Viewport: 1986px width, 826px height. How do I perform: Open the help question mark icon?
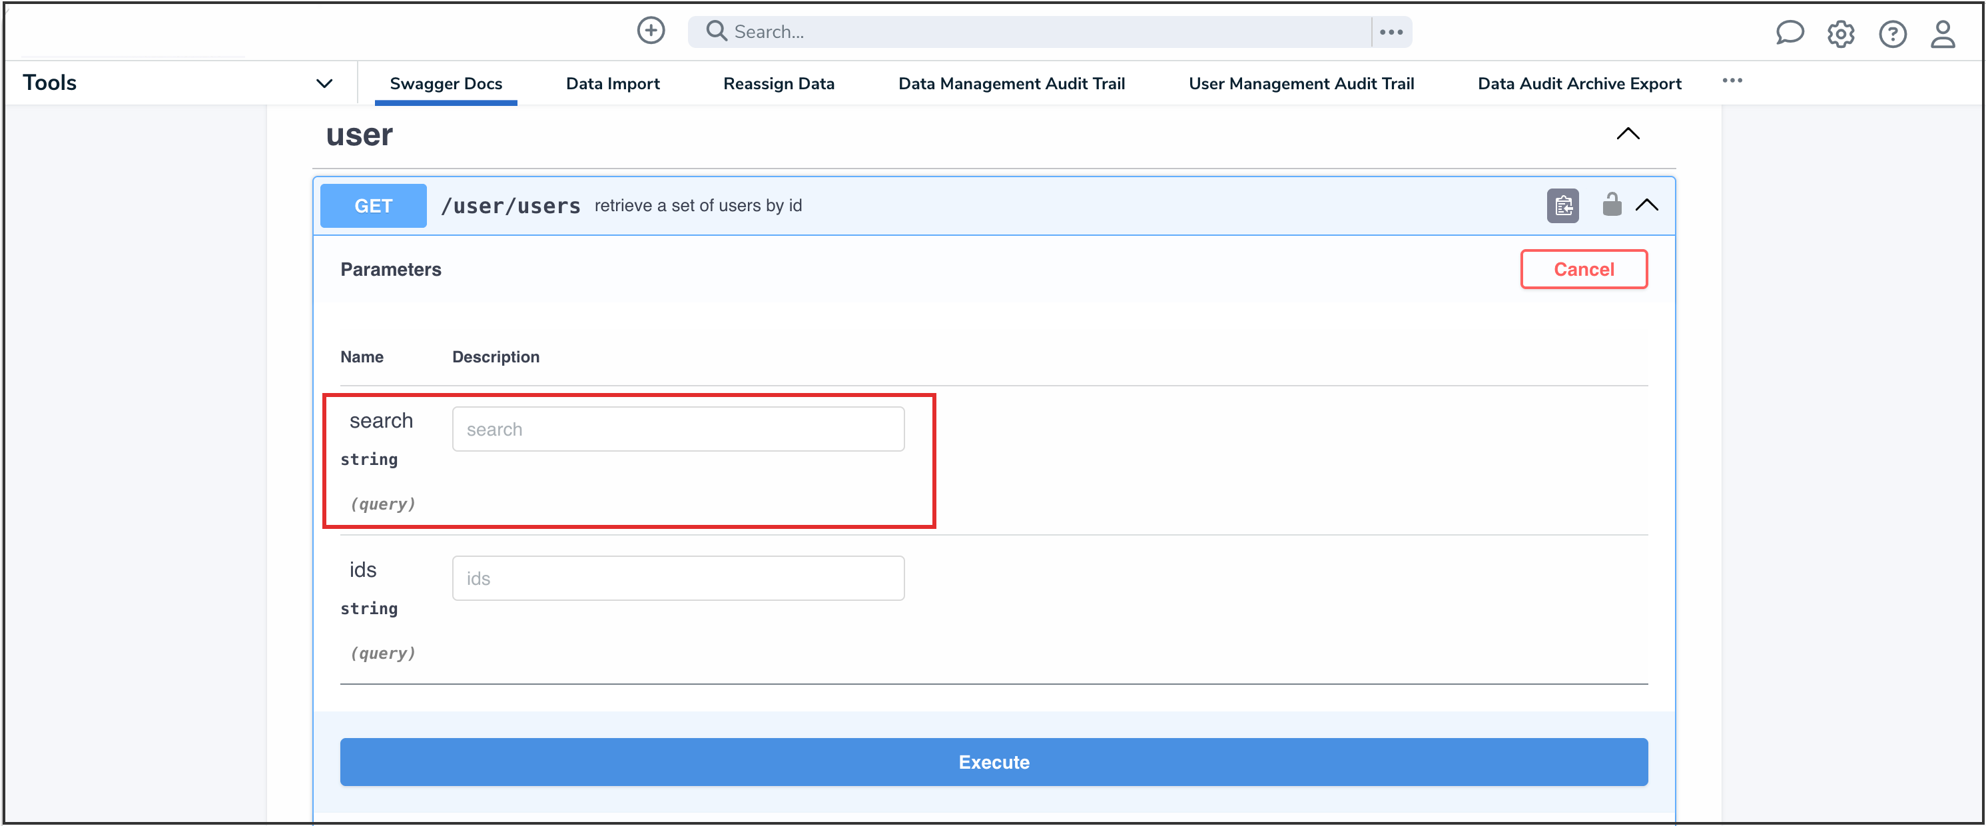tap(1892, 34)
